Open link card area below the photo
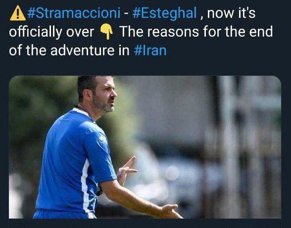Viewport: 291px width, 228px height. coord(145,224)
